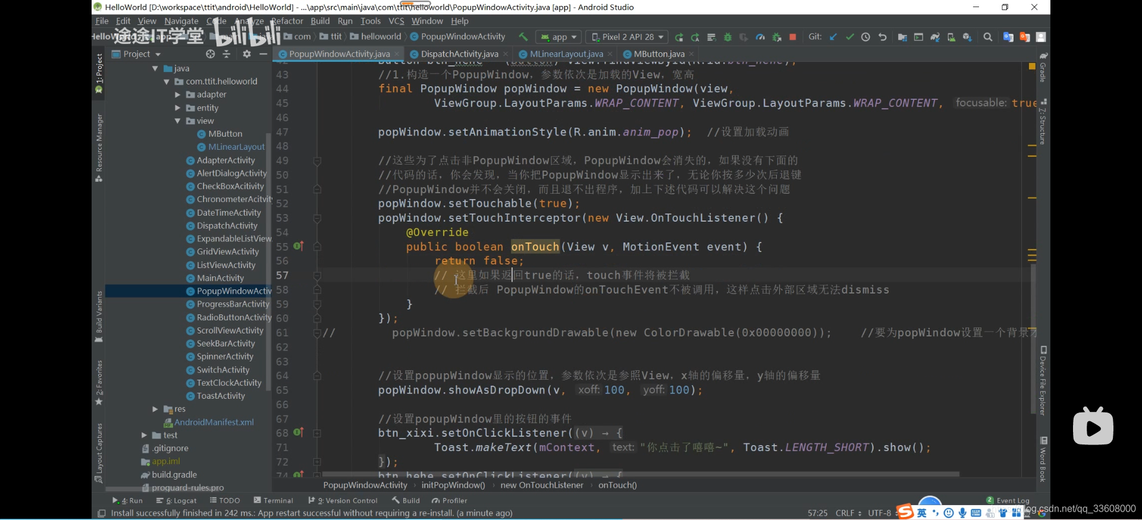
Task: Close the PopupWindowActivity.java tab
Action: pos(397,54)
